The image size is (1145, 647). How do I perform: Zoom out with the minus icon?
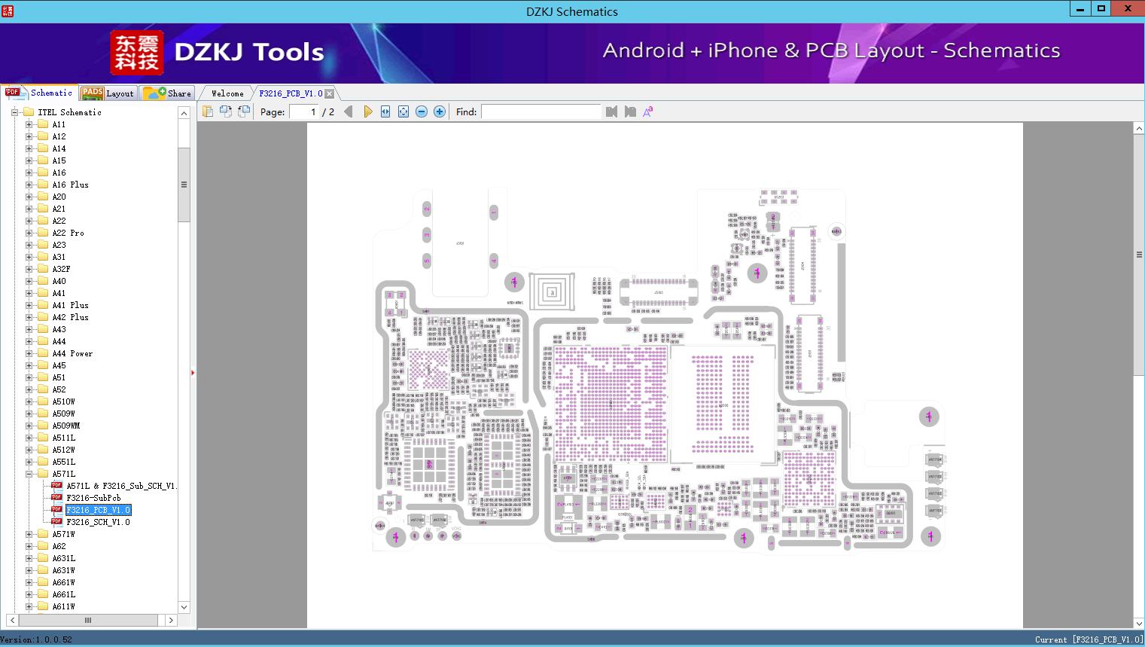(x=422, y=111)
